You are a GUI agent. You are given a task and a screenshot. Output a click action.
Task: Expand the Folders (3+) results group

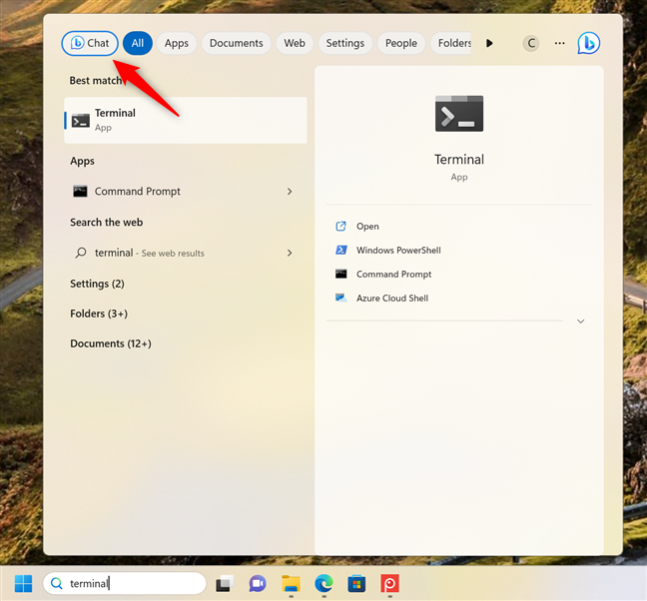point(99,313)
